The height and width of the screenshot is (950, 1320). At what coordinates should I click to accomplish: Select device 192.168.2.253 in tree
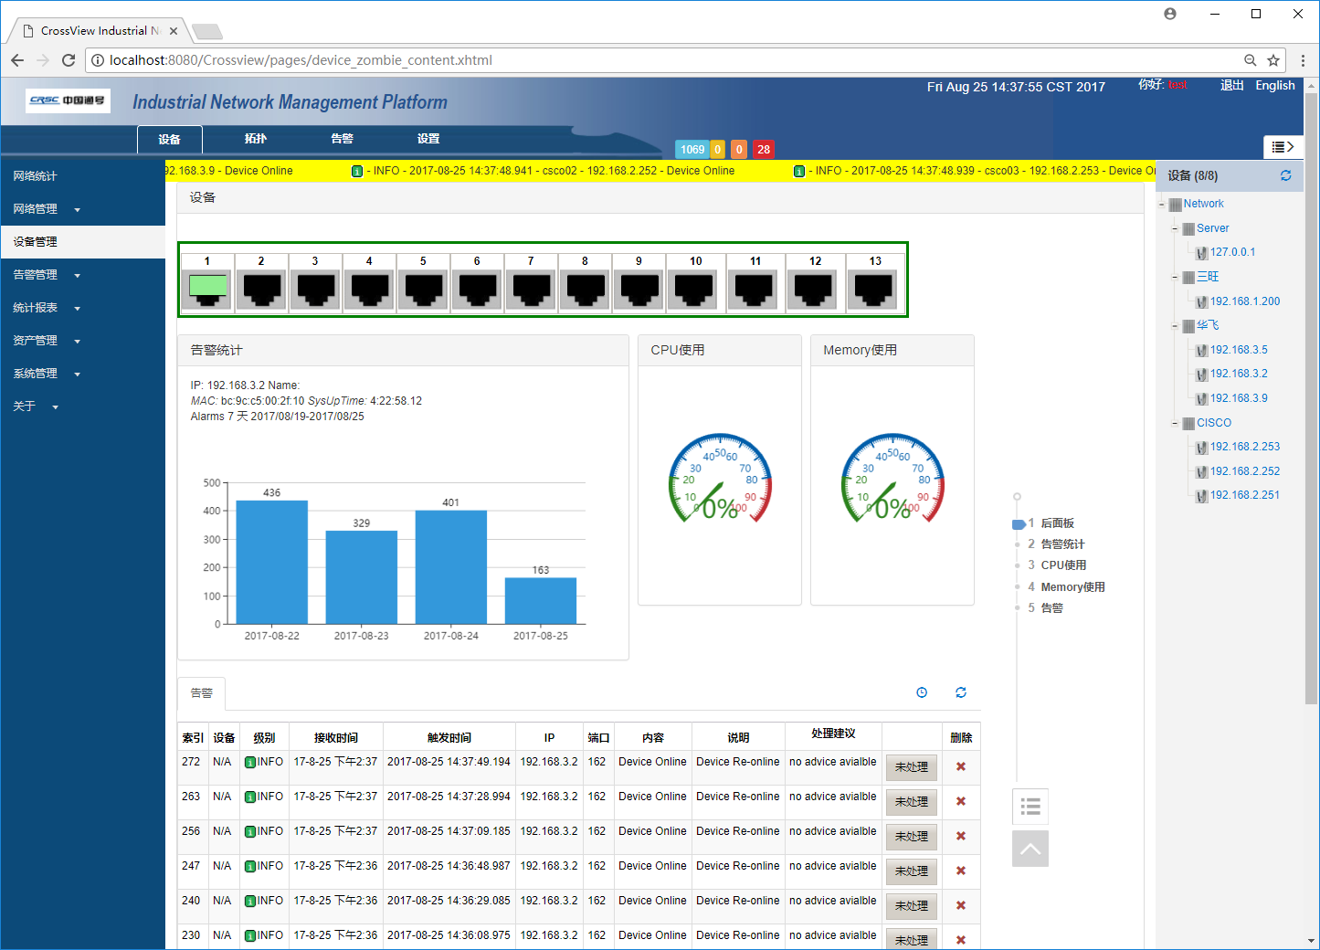tap(1244, 447)
